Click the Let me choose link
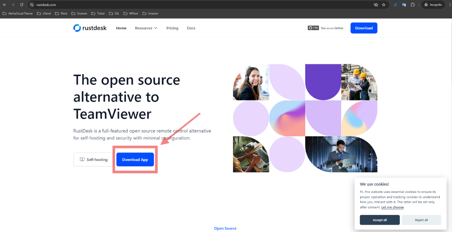 (x=392, y=207)
